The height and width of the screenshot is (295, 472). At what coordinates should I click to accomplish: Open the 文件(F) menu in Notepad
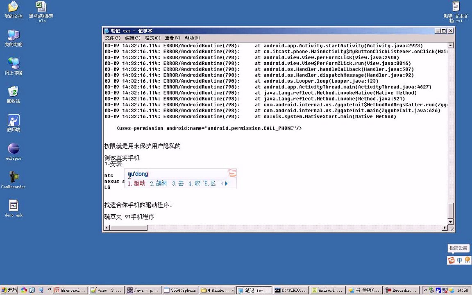[x=113, y=38]
